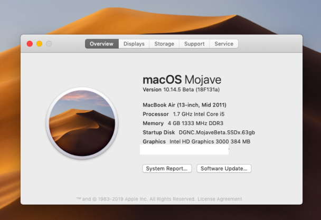Open the License Agreement link
This screenshot has width=321, height=220.
[220, 199]
